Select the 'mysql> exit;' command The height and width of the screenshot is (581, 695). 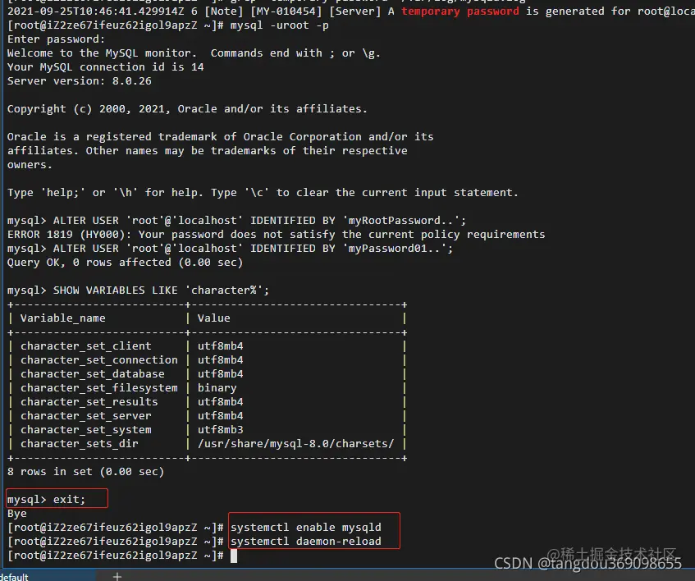point(46,500)
